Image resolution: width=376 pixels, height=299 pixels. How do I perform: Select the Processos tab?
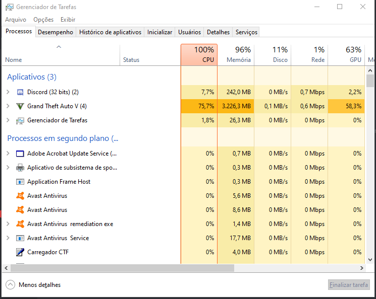click(19, 31)
